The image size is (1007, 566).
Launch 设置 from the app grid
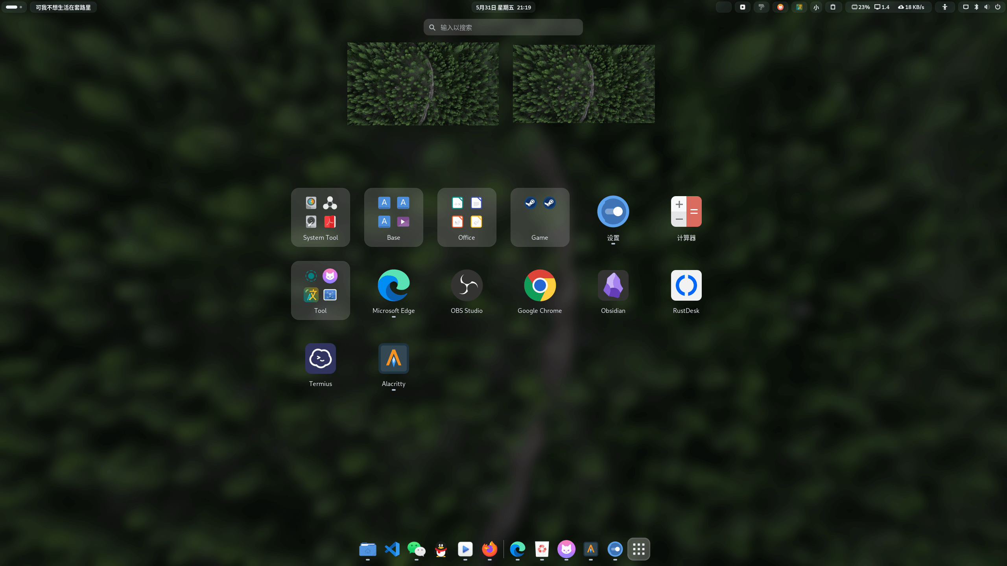coord(613,217)
